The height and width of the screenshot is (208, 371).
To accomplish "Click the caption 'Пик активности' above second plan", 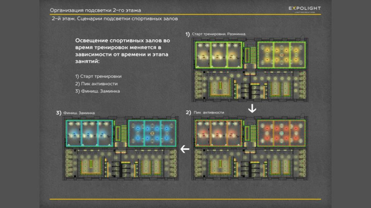I will 209,112.
